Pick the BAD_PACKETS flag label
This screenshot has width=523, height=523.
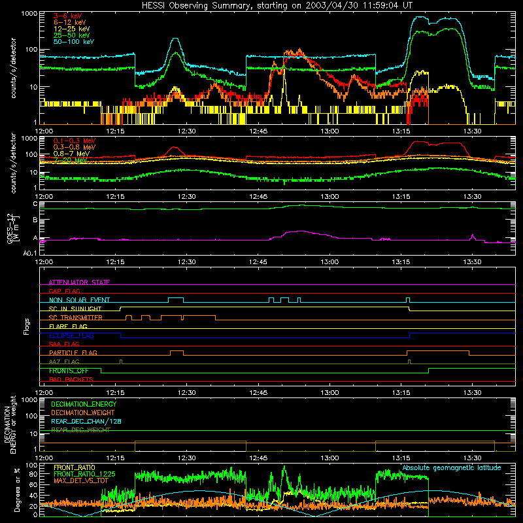[x=71, y=379]
